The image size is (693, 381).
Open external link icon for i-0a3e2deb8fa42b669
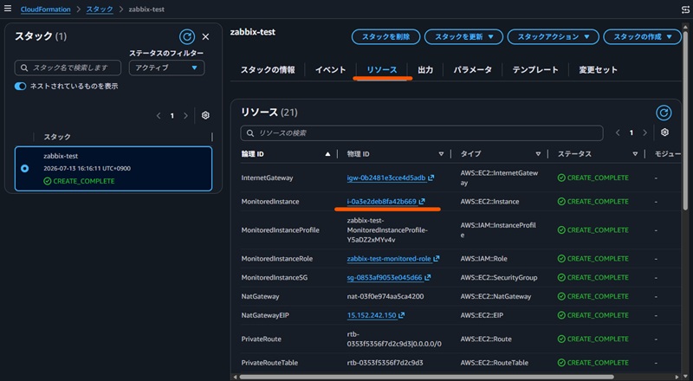point(422,202)
